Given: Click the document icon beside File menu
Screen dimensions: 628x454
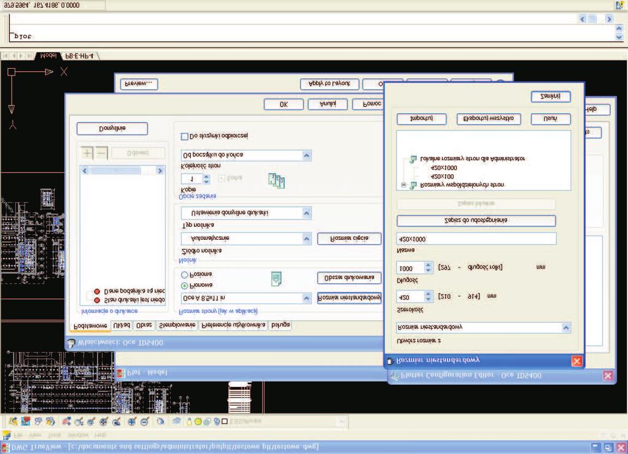Looking at the screenshot, I should click(6, 435).
